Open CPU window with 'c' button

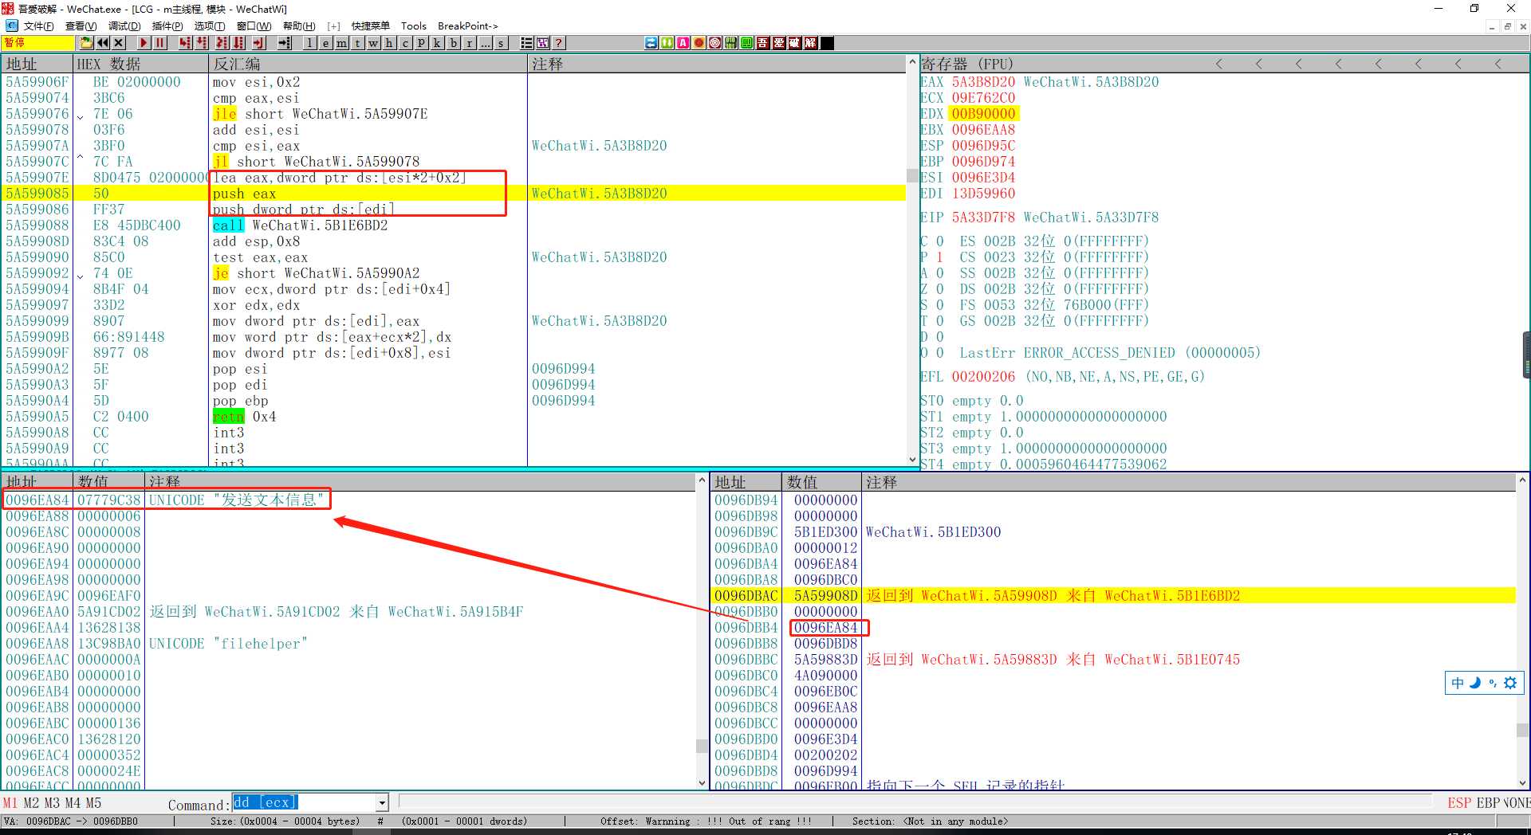pos(404,43)
